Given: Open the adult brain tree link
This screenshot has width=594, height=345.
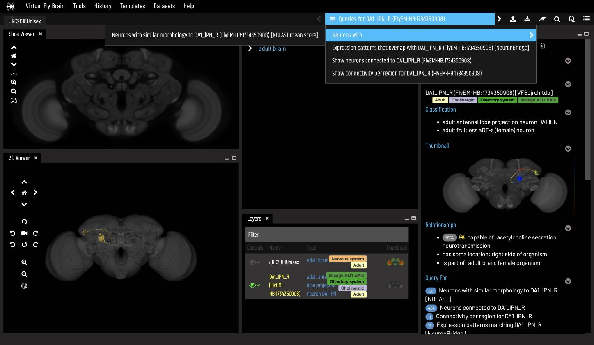Looking at the screenshot, I should [272, 48].
